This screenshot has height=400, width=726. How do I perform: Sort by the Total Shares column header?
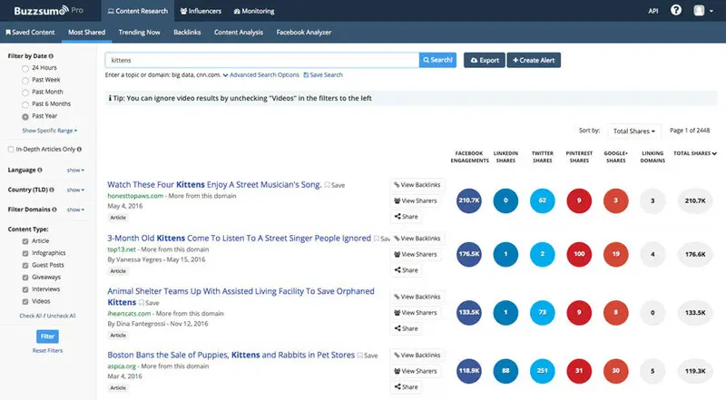click(694, 153)
